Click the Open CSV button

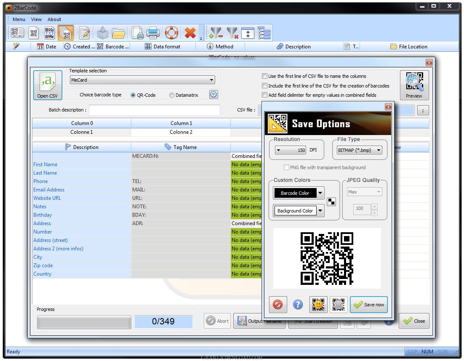tap(47, 85)
